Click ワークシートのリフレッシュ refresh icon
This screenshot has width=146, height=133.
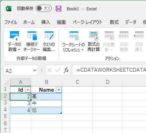click(74, 36)
